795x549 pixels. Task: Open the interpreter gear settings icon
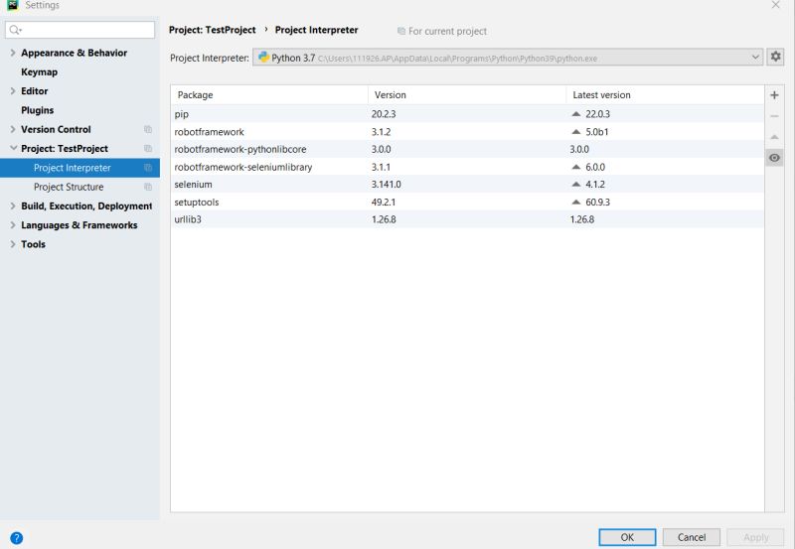pos(776,57)
